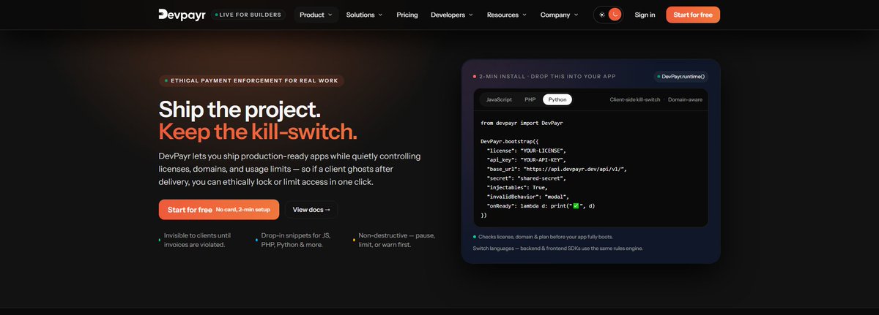Click the "Domain-aware" label
This screenshot has height=315, width=879.
click(684, 99)
